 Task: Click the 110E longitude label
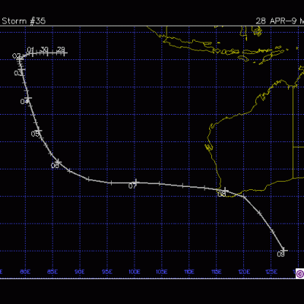click(x=189, y=272)
